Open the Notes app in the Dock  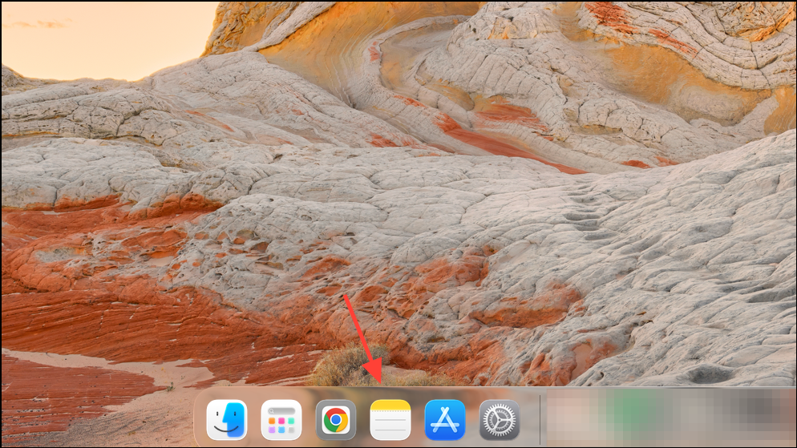point(390,420)
